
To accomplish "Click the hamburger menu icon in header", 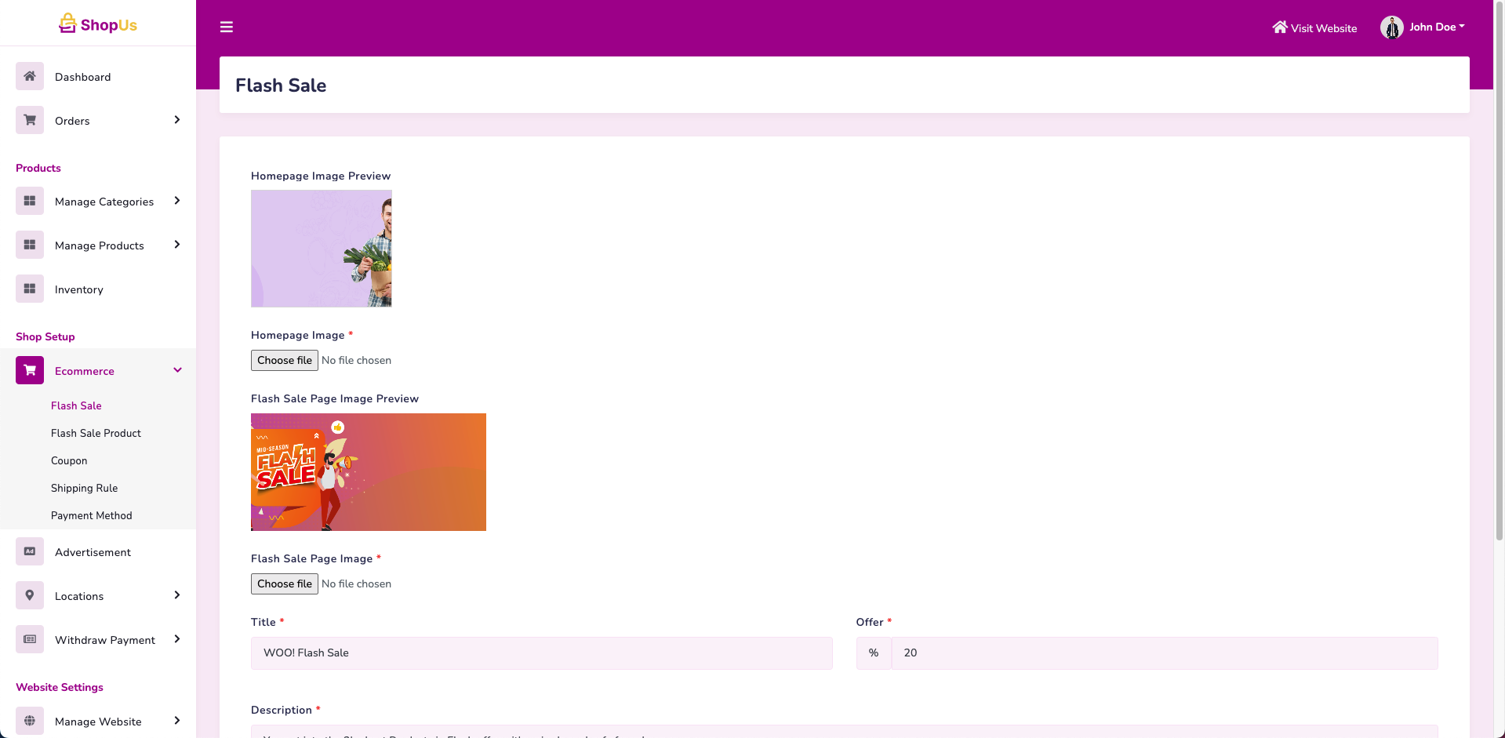I will 227,27.
